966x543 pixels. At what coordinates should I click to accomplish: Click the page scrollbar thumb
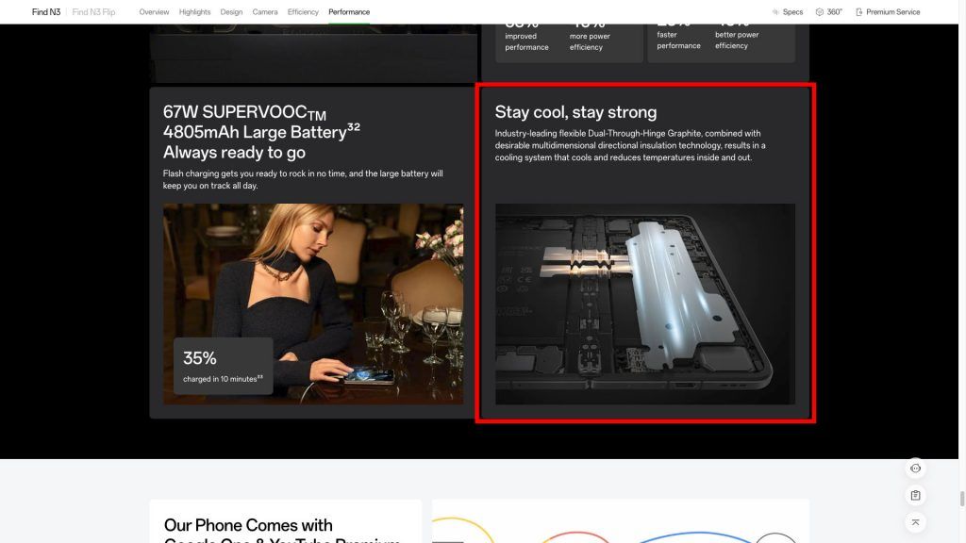pos(961,499)
